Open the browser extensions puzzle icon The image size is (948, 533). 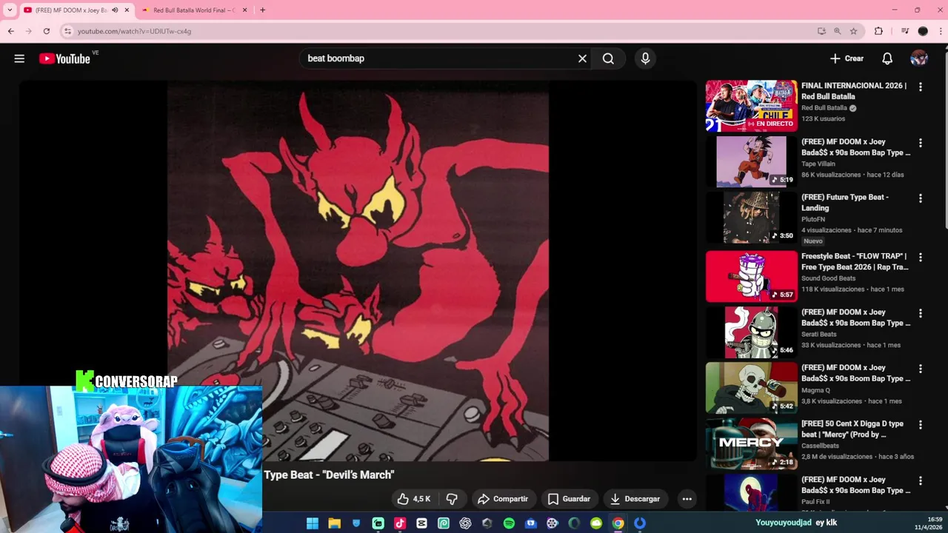(878, 31)
